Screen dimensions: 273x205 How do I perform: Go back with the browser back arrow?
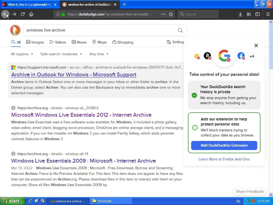5,14
